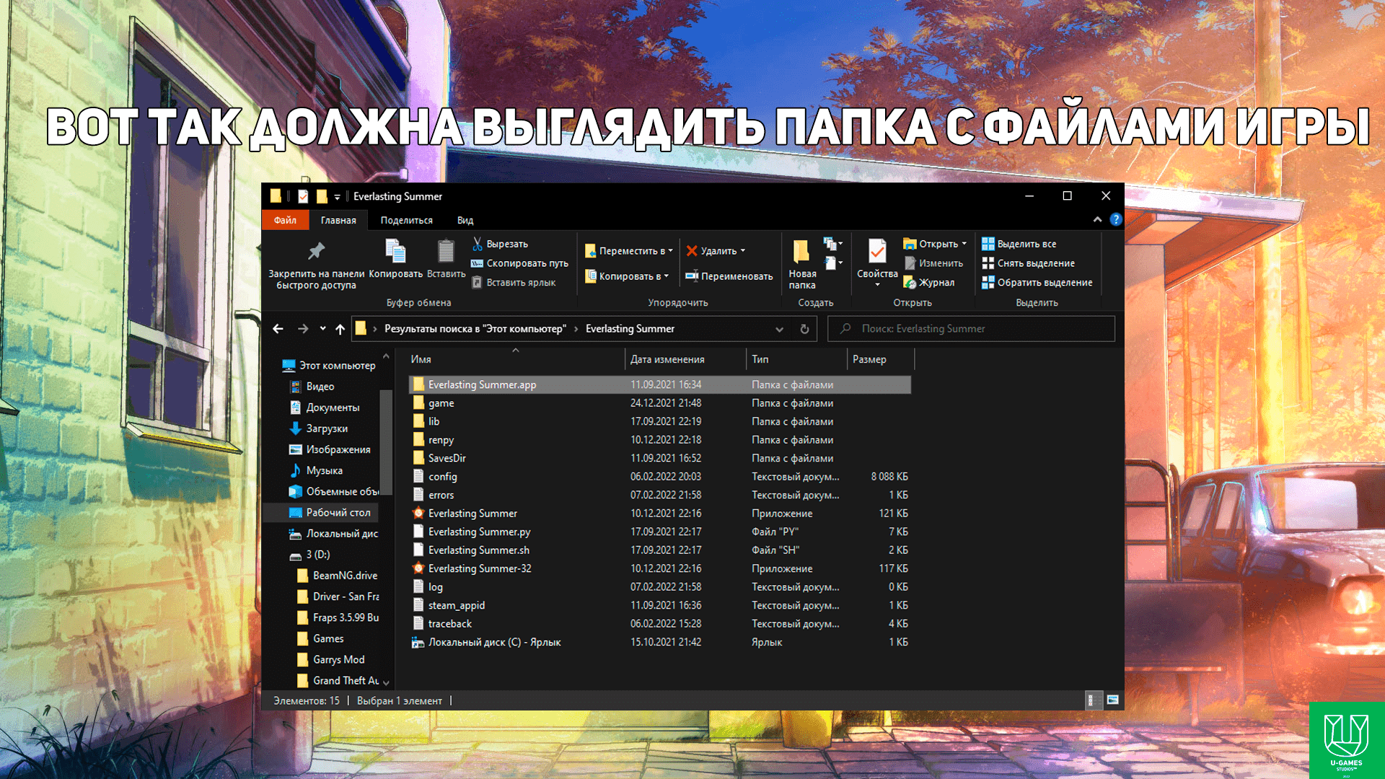Click the Copy icon in the ribbon

395,252
